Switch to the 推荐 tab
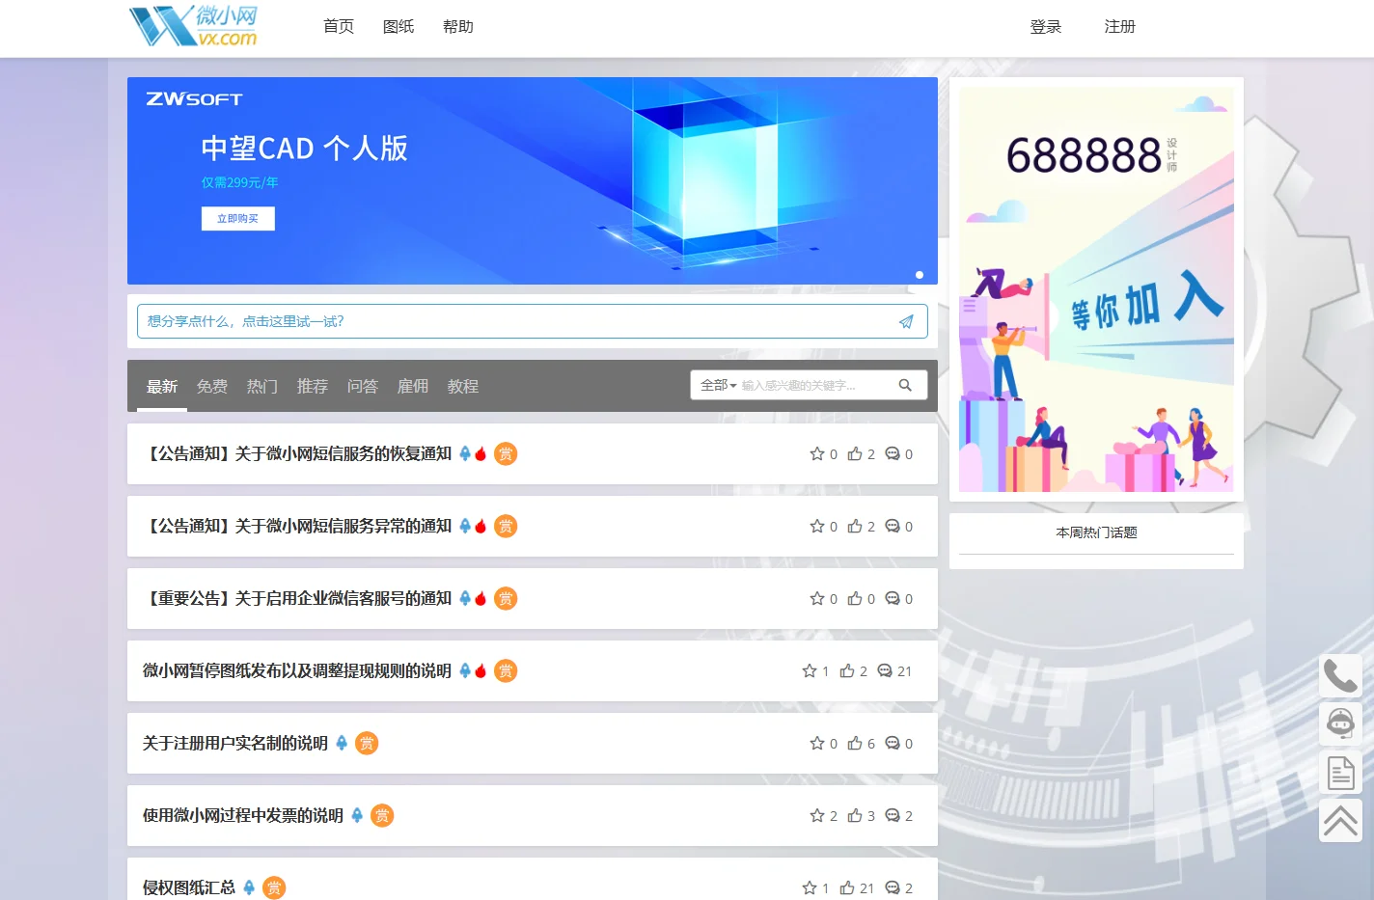Screen dimensions: 1374x900 tap(313, 387)
